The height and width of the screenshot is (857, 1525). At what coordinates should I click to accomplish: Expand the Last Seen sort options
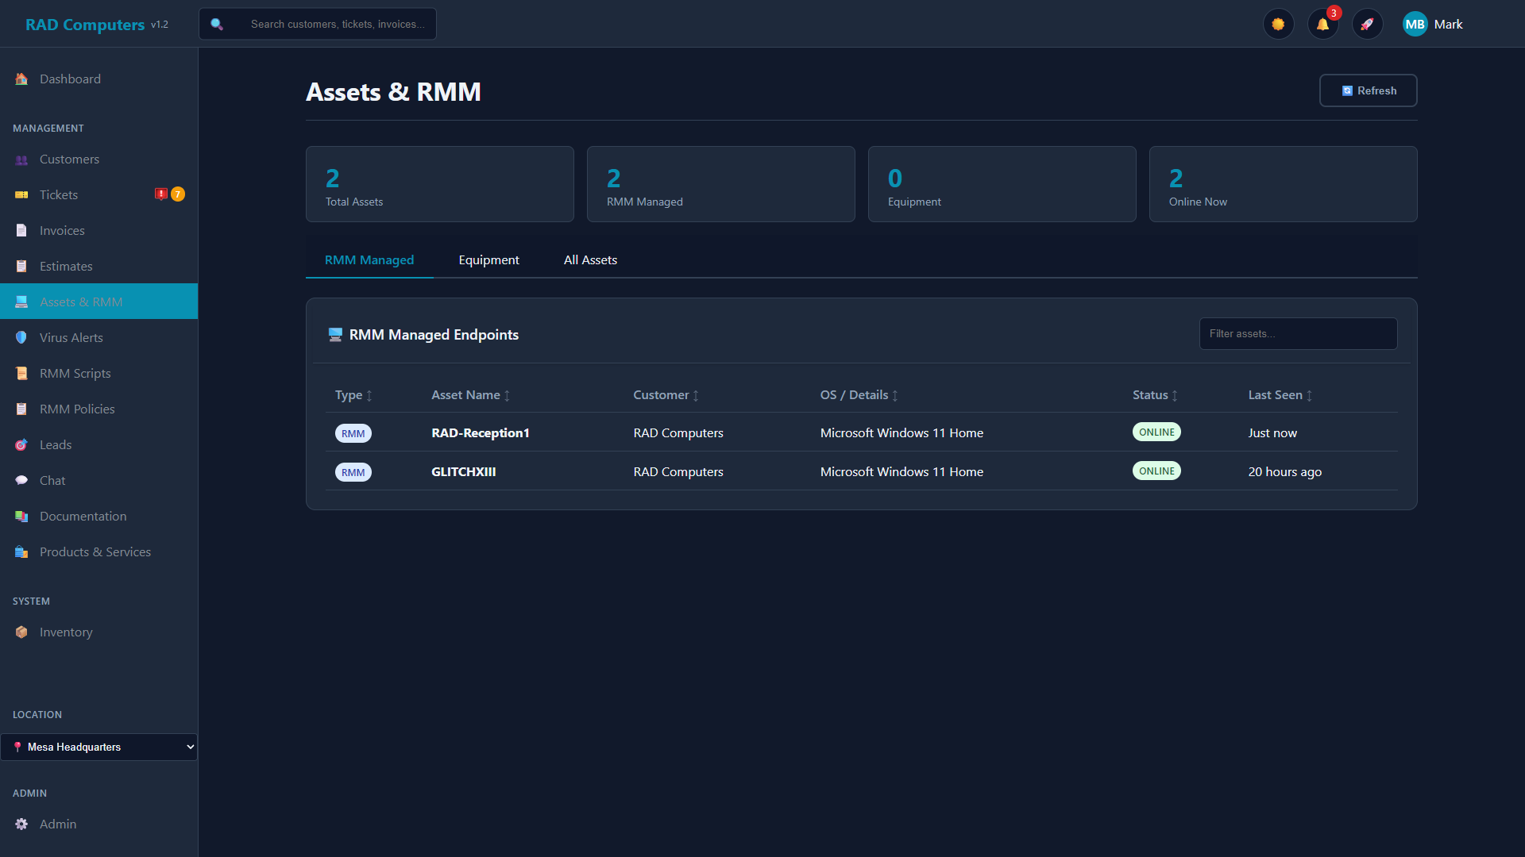1311,395
